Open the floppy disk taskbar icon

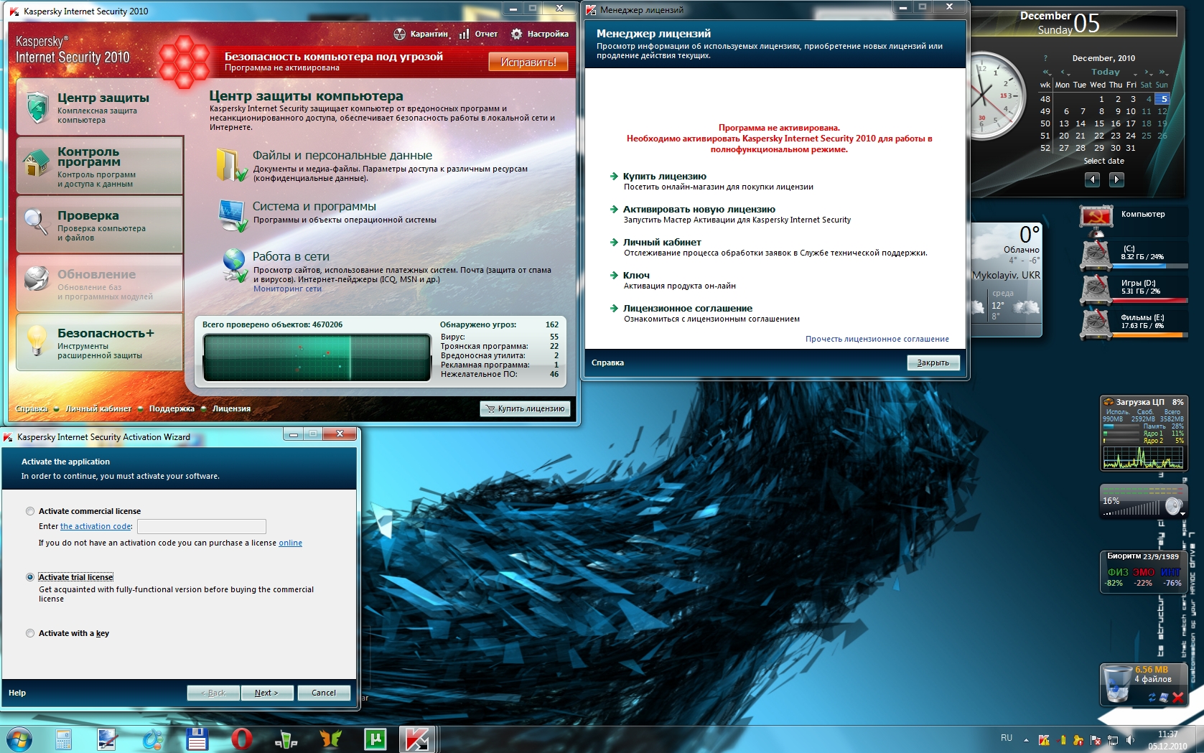point(197,739)
